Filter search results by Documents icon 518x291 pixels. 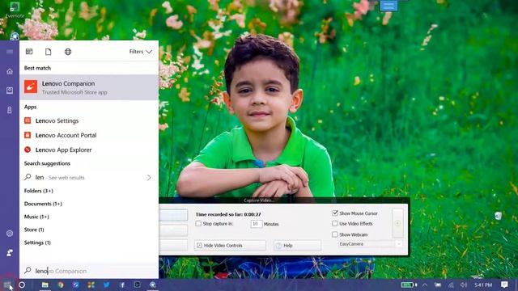(x=49, y=52)
